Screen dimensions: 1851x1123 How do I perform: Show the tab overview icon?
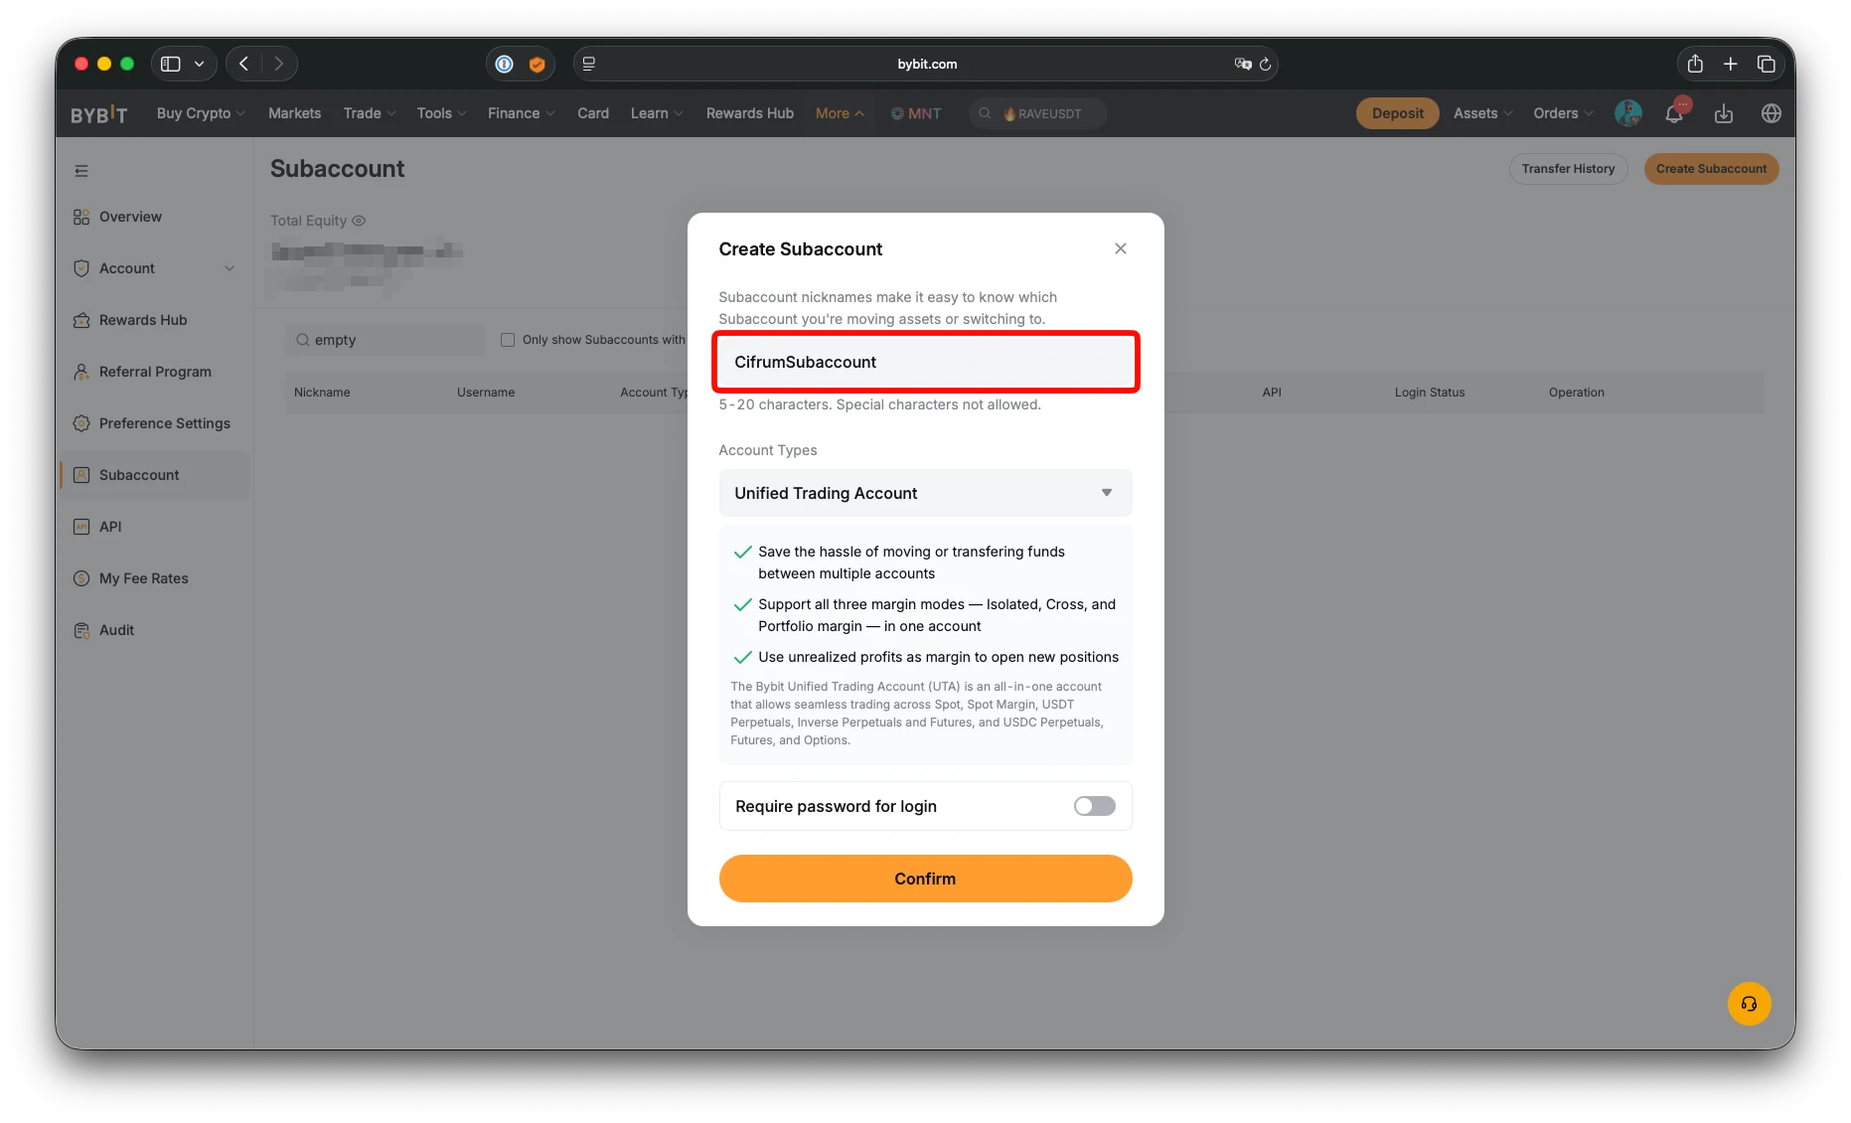pos(1766,64)
